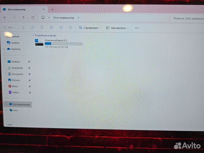This screenshot has width=204, height=153.
Task: Click the pin icon next to Videos
Action: (30, 92)
